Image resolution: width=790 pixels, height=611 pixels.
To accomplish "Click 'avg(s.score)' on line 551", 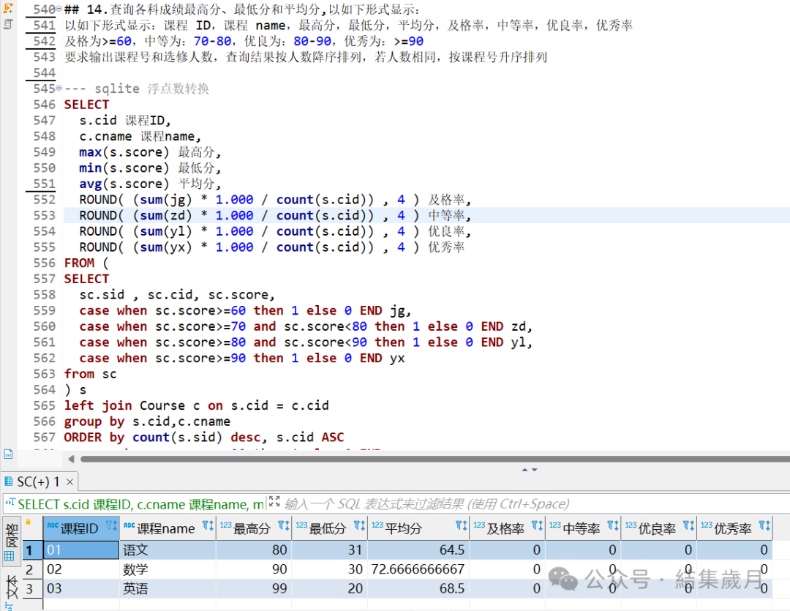I will pyautogui.click(x=124, y=184).
